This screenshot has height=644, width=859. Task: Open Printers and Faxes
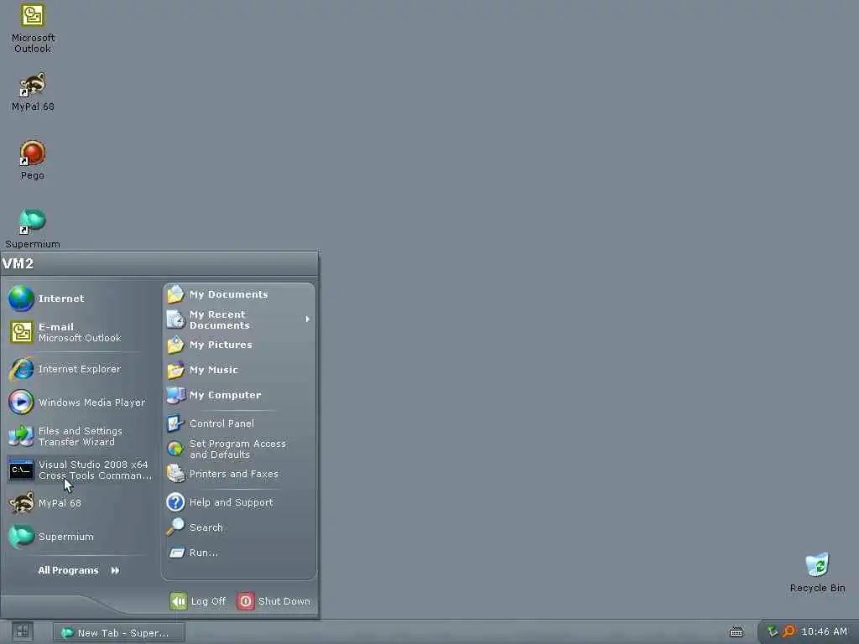239,475
